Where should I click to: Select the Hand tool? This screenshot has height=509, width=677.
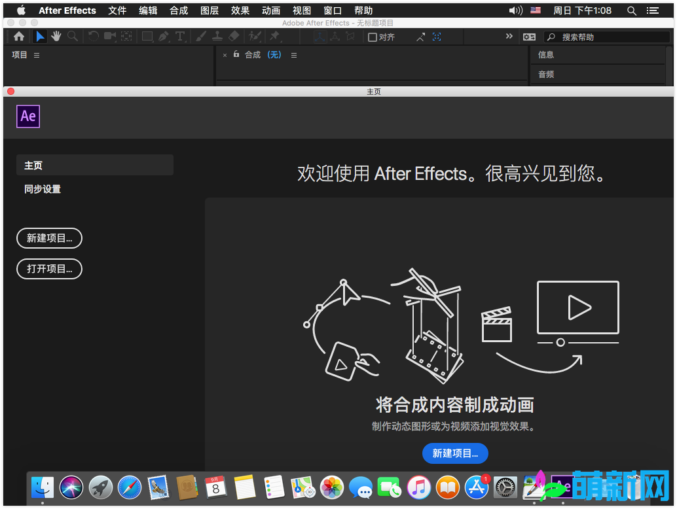[56, 37]
